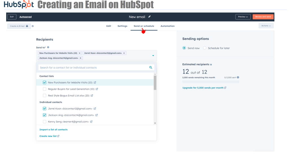The height and width of the screenshot is (154, 289).
Task: Check Regular Buyers for Lead Generation list
Action: [45, 89]
